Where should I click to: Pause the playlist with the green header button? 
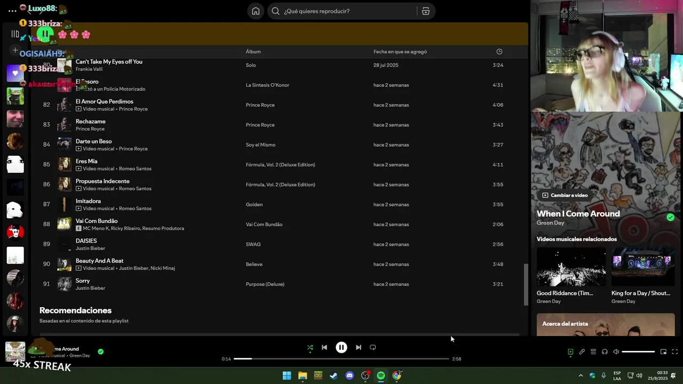coord(45,34)
